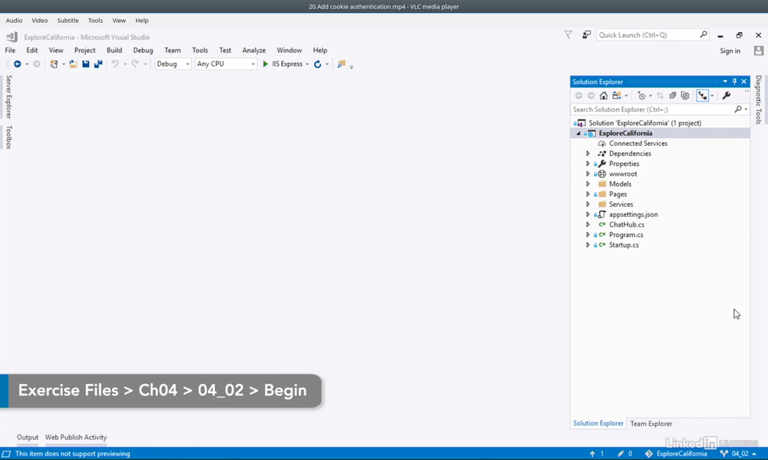Viewport: 768px width, 460px height.
Task: Expand the Startup.cs node
Action: point(588,245)
